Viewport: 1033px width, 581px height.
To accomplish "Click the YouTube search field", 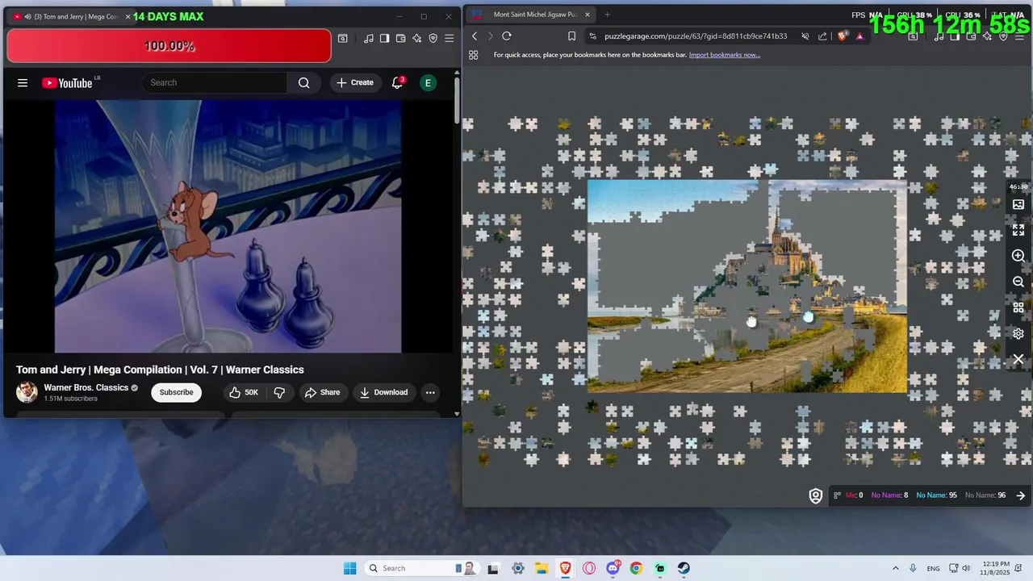I will pyautogui.click(x=215, y=82).
